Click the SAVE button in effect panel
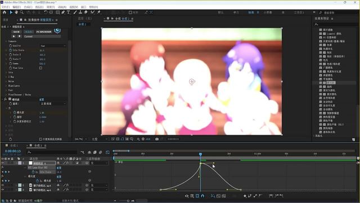Image resolution: width=360 pixels, height=203 pixels. click(16, 32)
